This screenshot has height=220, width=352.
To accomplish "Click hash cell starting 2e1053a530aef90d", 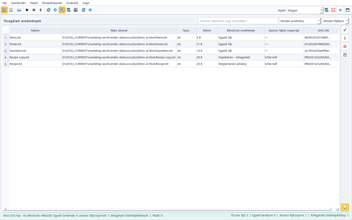I will [321, 51].
